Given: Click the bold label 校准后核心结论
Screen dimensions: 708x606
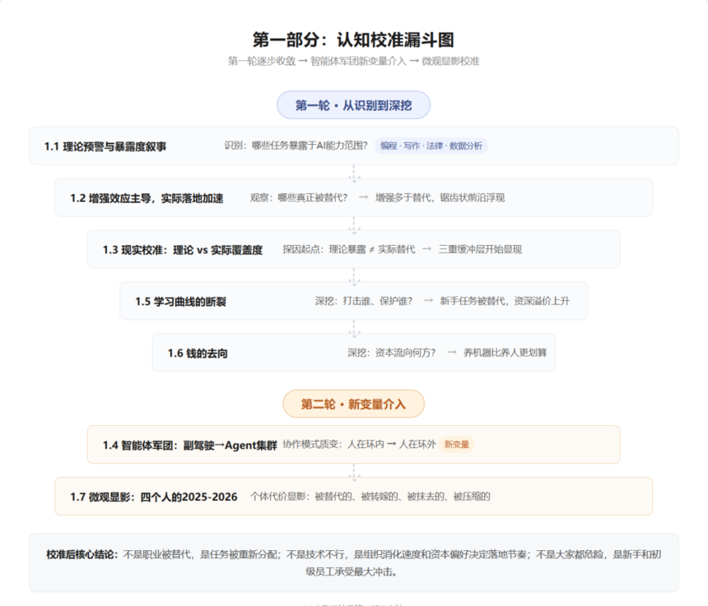Looking at the screenshot, I should click(82, 554).
